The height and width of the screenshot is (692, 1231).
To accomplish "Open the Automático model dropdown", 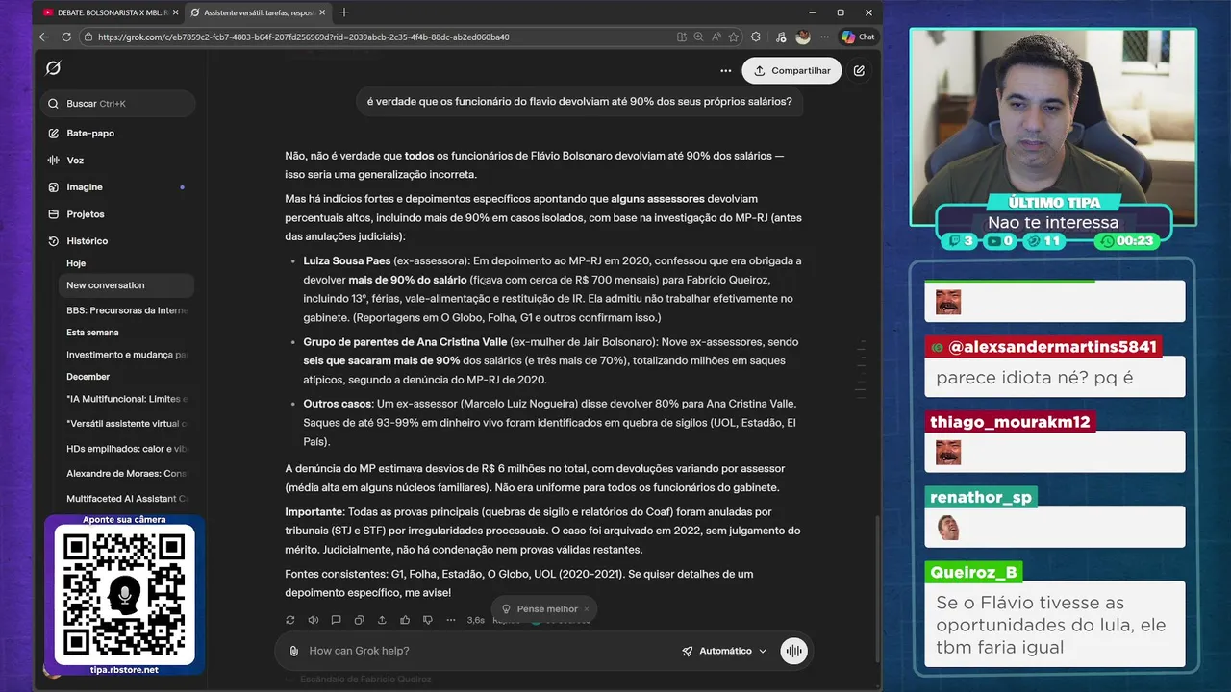I will [725, 651].
